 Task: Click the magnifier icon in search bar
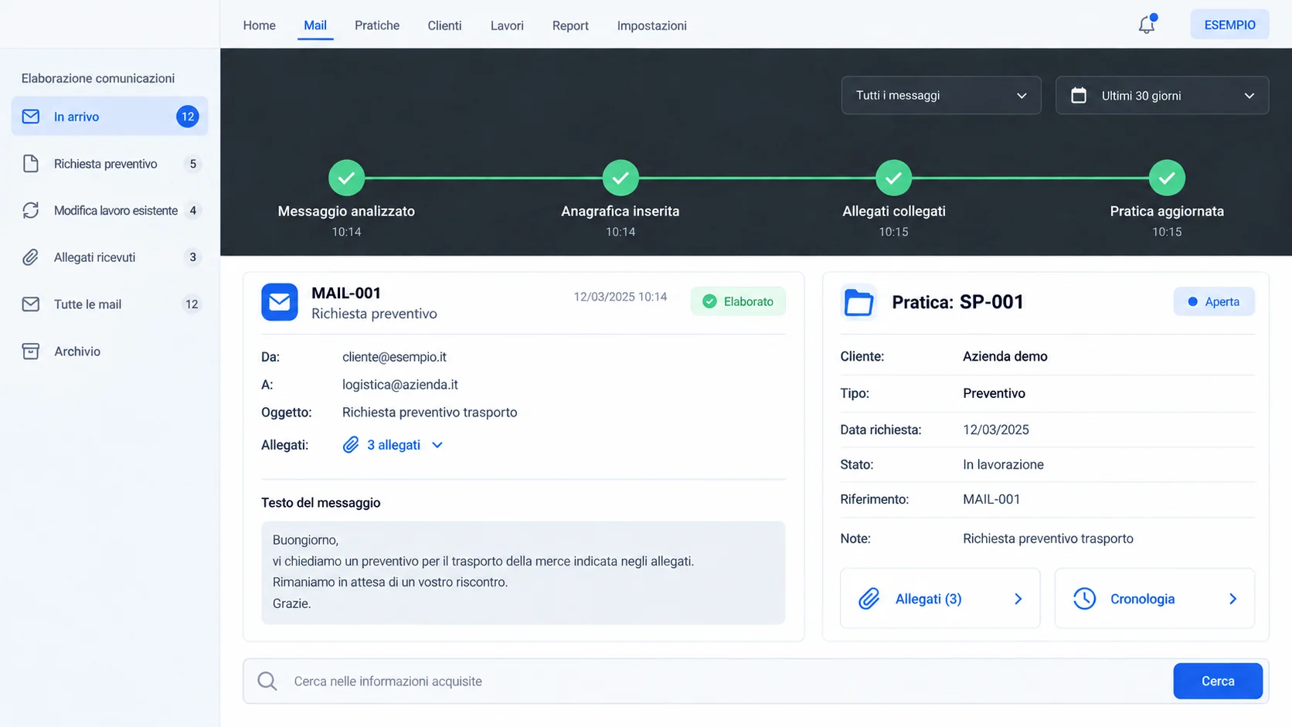[267, 681]
